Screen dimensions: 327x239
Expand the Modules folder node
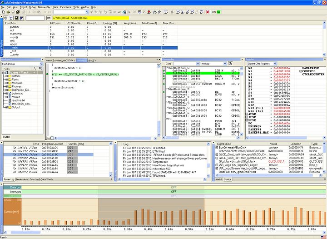[x=7, y=83]
